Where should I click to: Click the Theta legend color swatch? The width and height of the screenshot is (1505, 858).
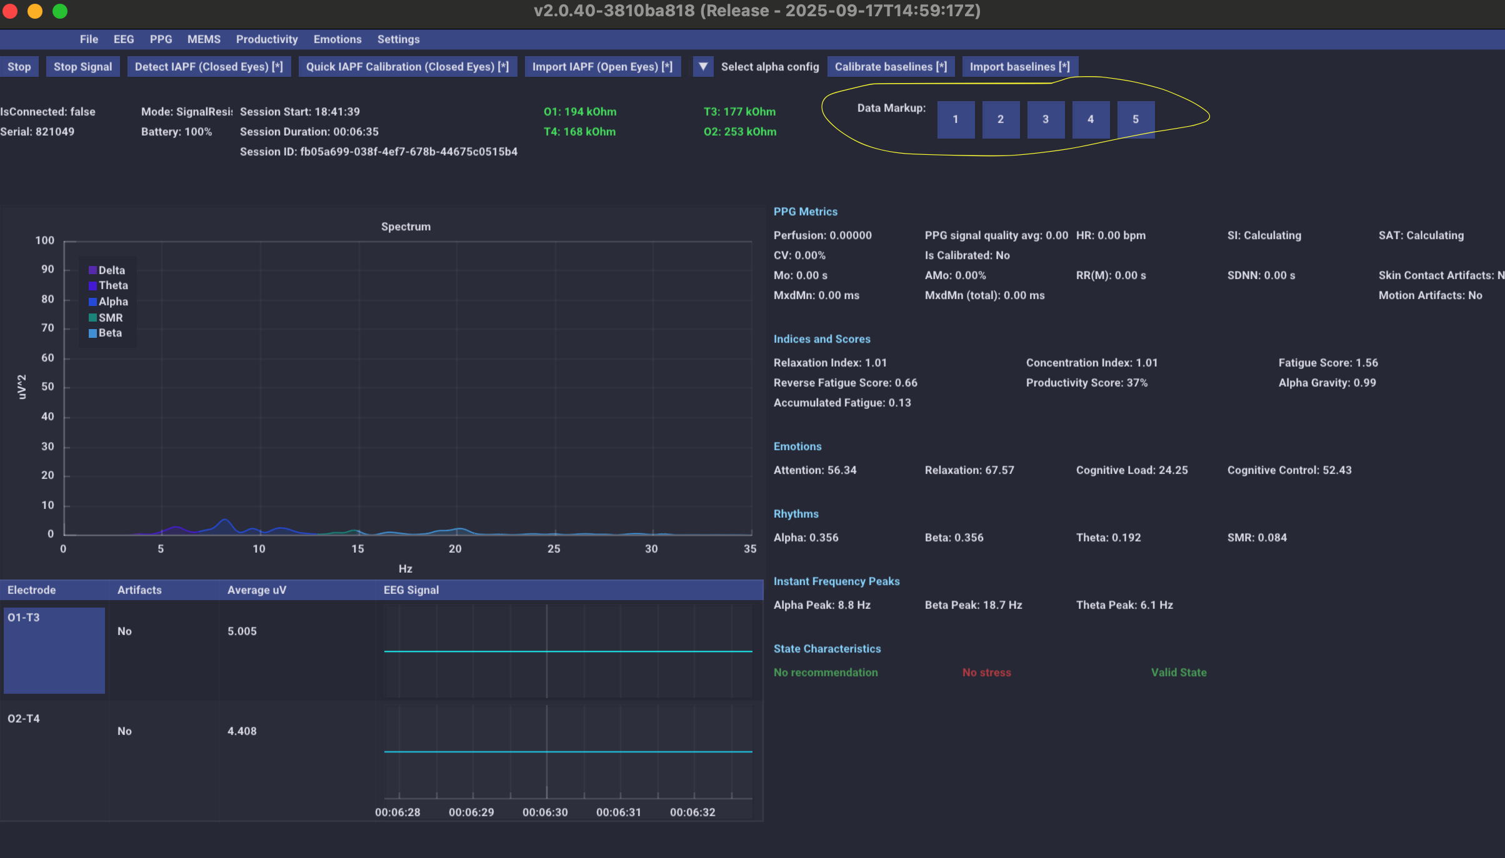[x=92, y=285]
